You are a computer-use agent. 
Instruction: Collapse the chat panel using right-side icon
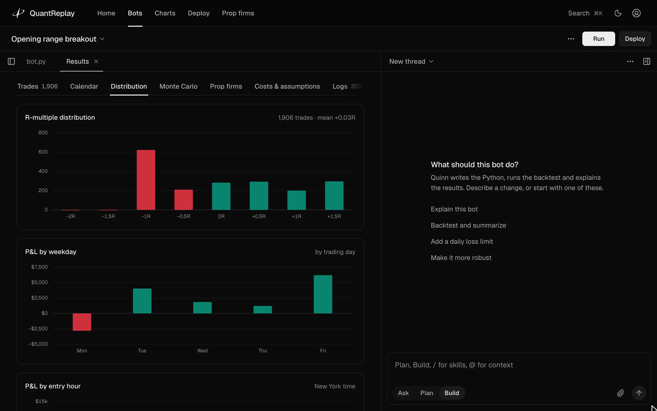(647, 61)
